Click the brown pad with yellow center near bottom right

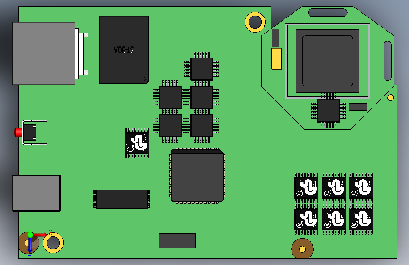pyautogui.click(x=302, y=249)
